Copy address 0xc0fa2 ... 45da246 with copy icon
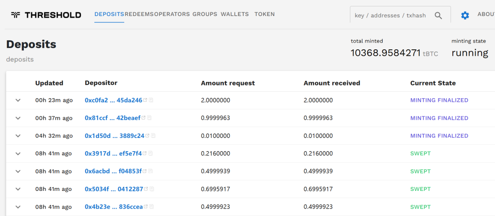Screen dimensions: 495x216 pyautogui.click(x=151, y=100)
